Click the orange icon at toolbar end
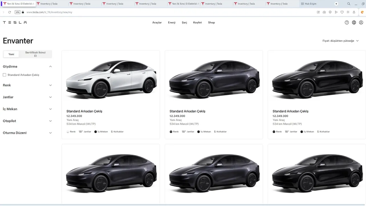The width and height of the screenshot is (366, 206). (x=362, y=12)
